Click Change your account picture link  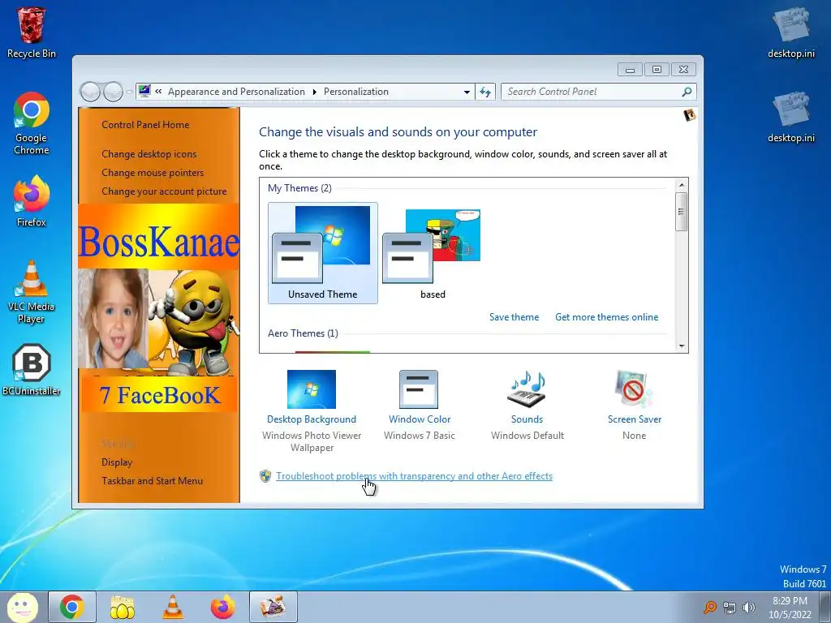[x=164, y=191]
